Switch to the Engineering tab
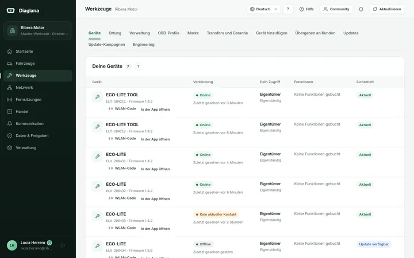This screenshot has height=258, width=414. coord(144,45)
